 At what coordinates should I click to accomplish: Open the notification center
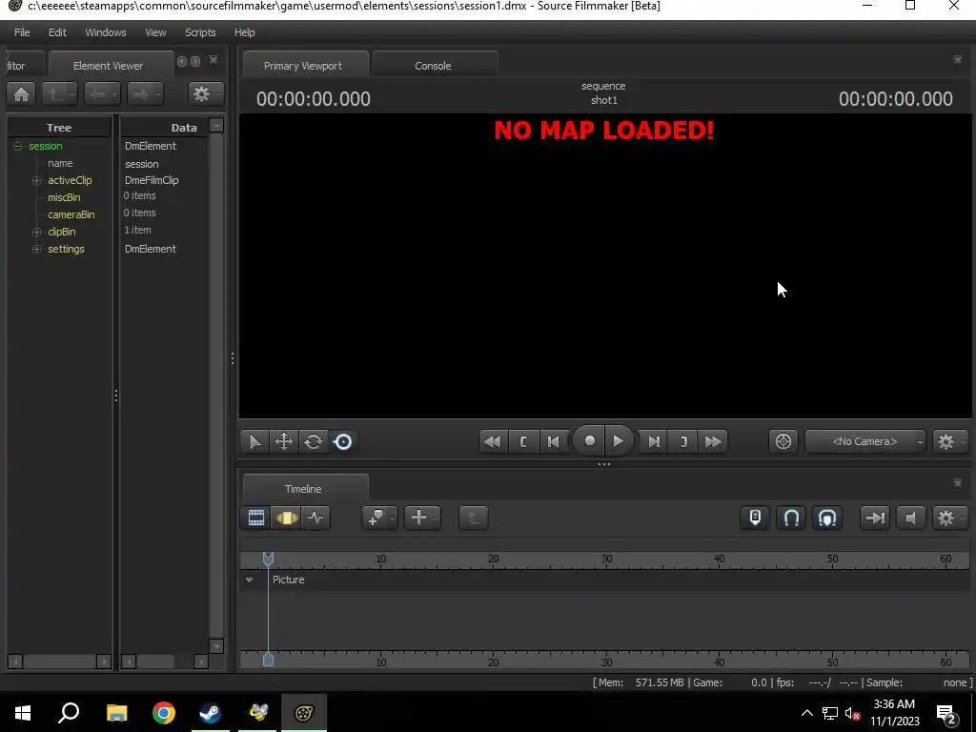click(x=946, y=714)
